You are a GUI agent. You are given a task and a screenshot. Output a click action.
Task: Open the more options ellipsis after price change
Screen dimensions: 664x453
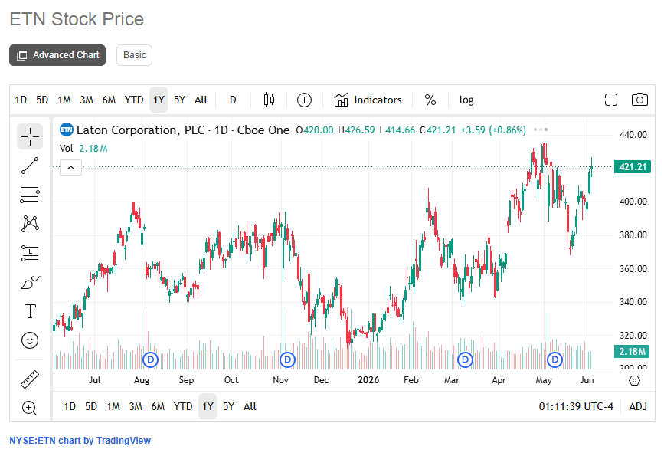tap(541, 130)
